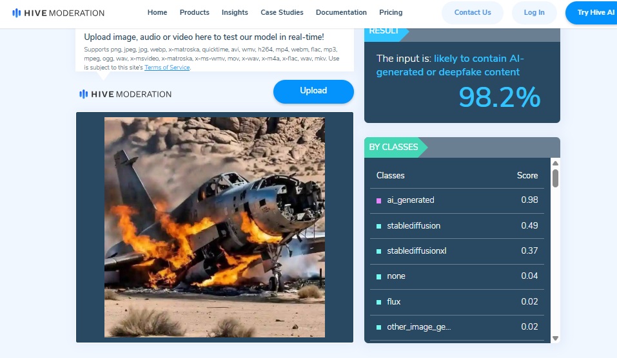
Task: Click the 0.49 score value
Action: [x=529, y=225]
